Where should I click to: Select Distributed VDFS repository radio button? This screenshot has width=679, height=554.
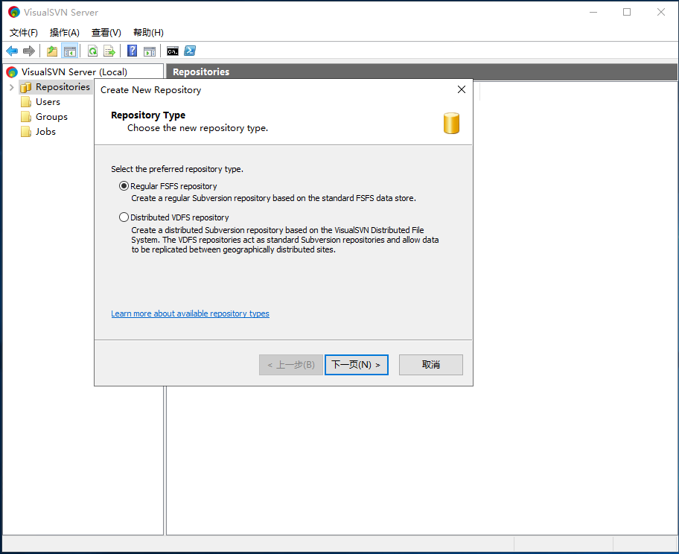(124, 217)
